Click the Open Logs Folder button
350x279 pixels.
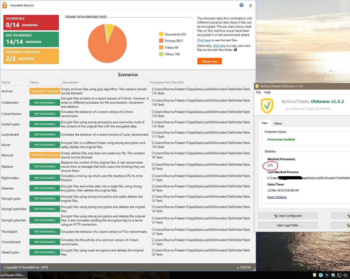(x=288, y=225)
